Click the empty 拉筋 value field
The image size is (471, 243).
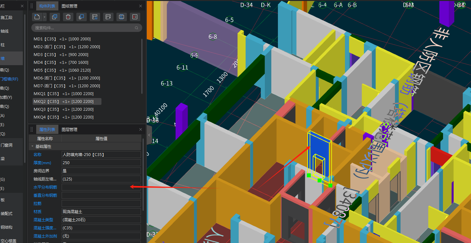coord(101,203)
